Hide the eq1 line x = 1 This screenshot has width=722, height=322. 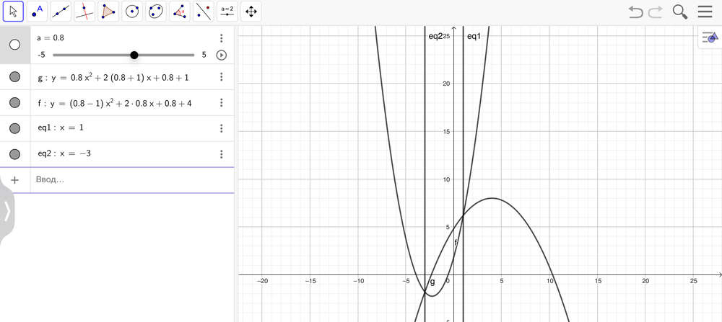(x=14, y=128)
